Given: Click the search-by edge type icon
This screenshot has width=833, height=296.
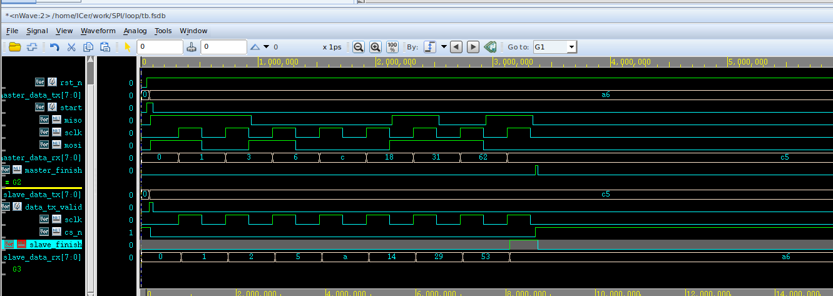Looking at the screenshot, I should (x=430, y=47).
